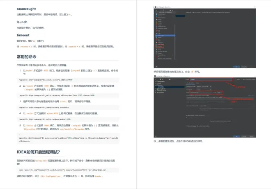
Task: Click the remove configuration minus icon in the lower dialog
Action: click(157, 79)
